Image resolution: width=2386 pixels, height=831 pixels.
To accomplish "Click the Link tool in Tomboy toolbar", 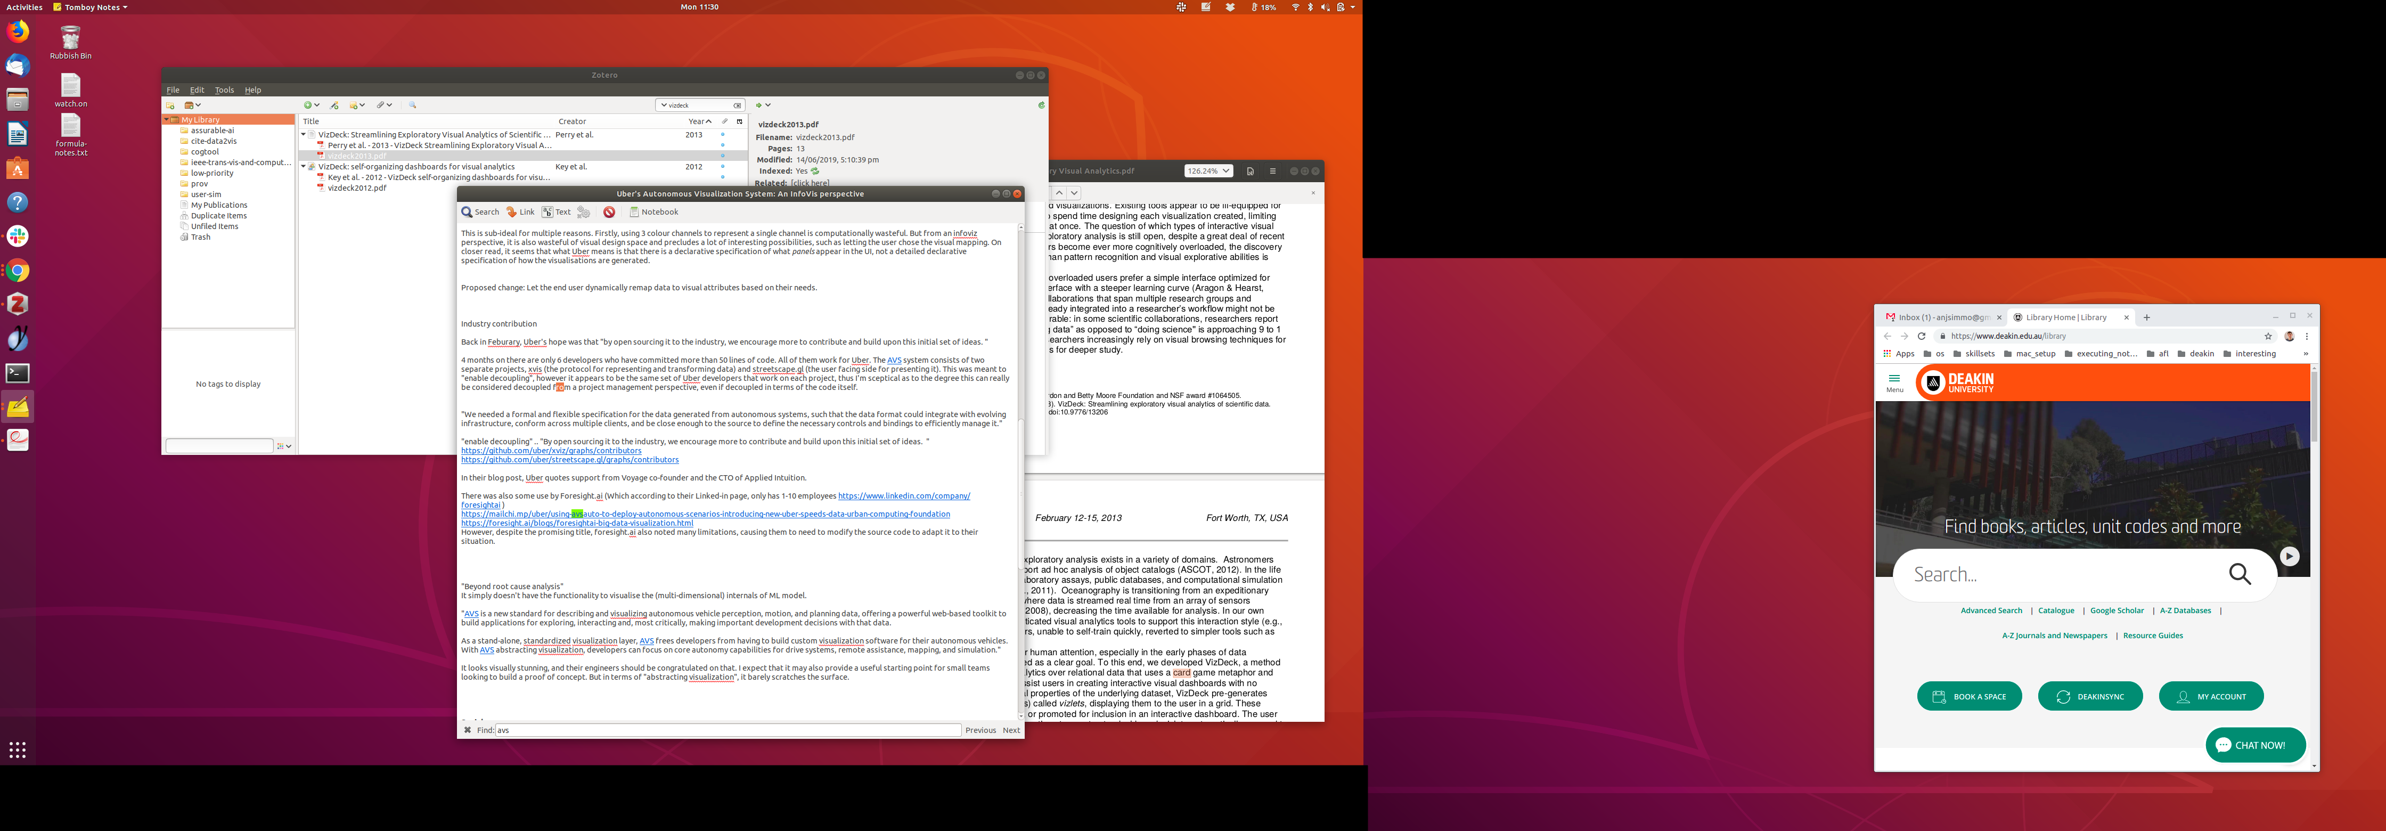I will tap(520, 212).
